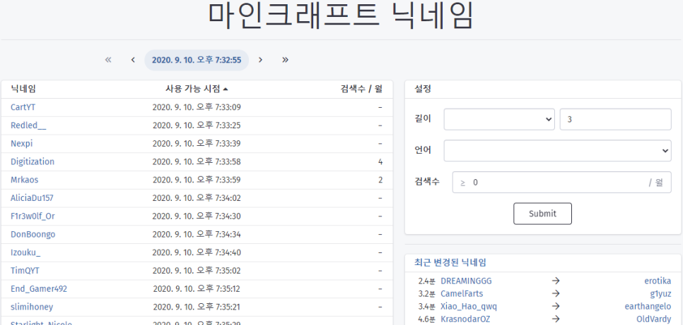The width and height of the screenshot is (683, 325).
Task: Click the 2.4분 elapsed time label
Action: click(x=426, y=281)
